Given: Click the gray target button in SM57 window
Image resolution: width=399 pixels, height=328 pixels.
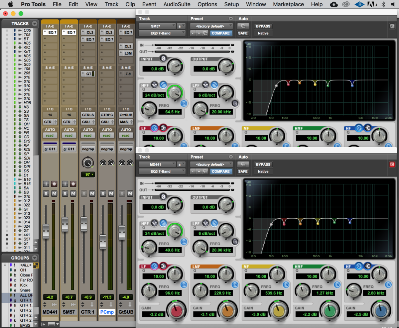Looking at the screenshot, I should [x=392, y=26].
